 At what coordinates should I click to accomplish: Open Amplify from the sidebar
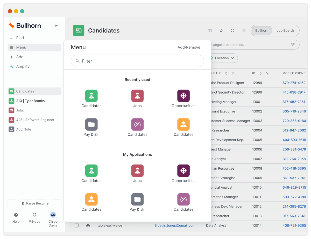tap(34, 67)
